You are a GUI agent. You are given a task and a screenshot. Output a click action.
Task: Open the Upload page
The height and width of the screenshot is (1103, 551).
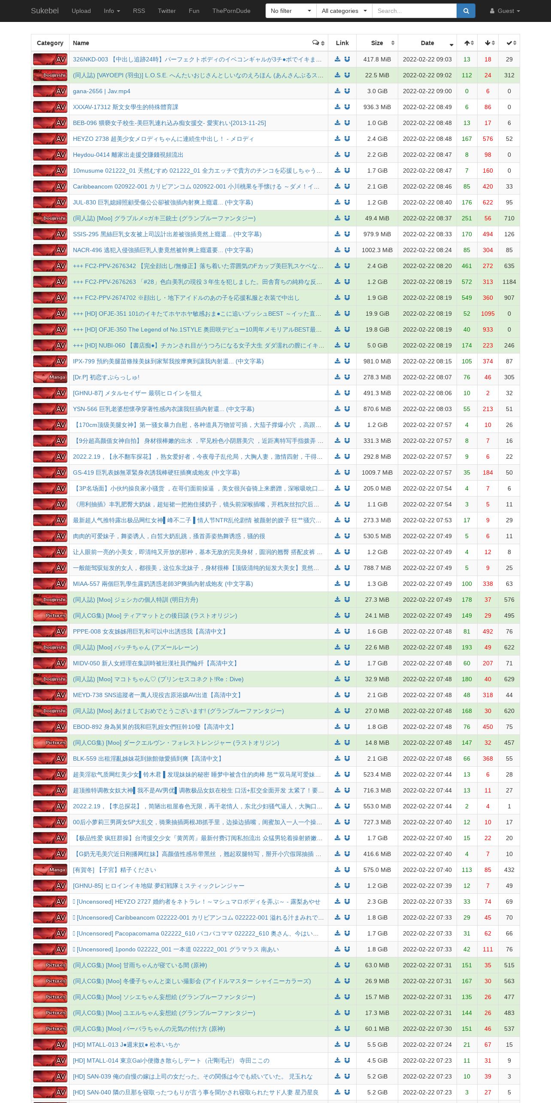click(81, 11)
